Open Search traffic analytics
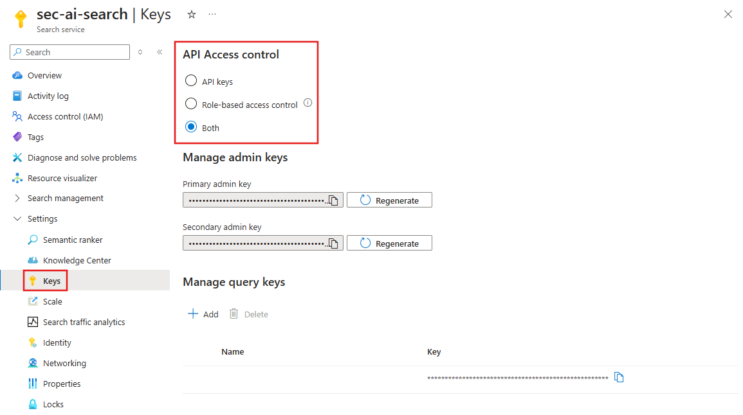 (x=84, y=322)
